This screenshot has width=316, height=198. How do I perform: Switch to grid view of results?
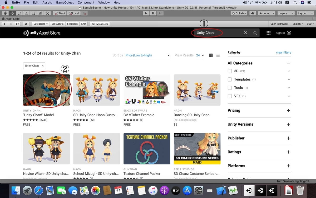point(211,55)
